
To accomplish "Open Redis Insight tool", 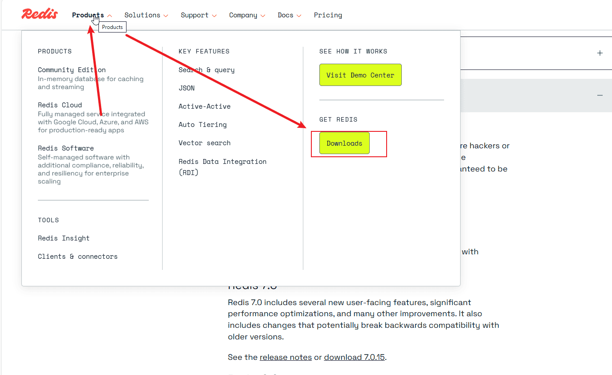I will click(x=64, y=238).
